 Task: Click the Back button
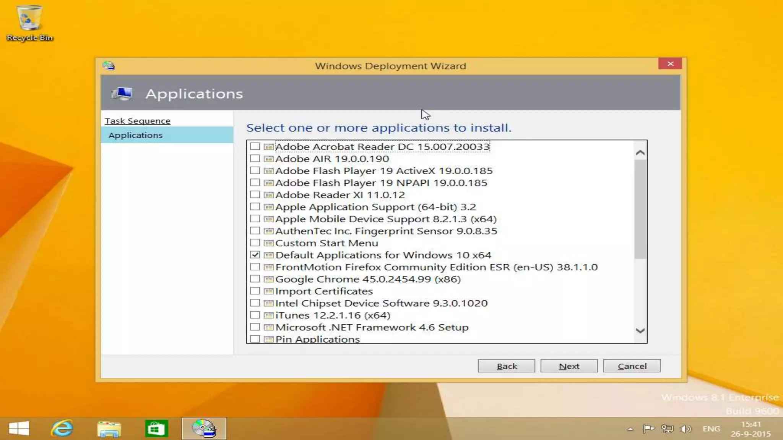[x=506, y=366]
